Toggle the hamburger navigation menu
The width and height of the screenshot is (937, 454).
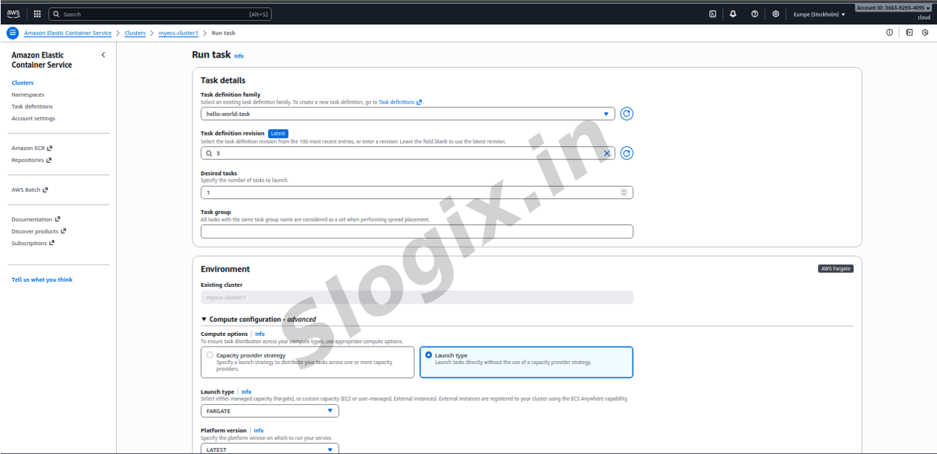point(12,33)
